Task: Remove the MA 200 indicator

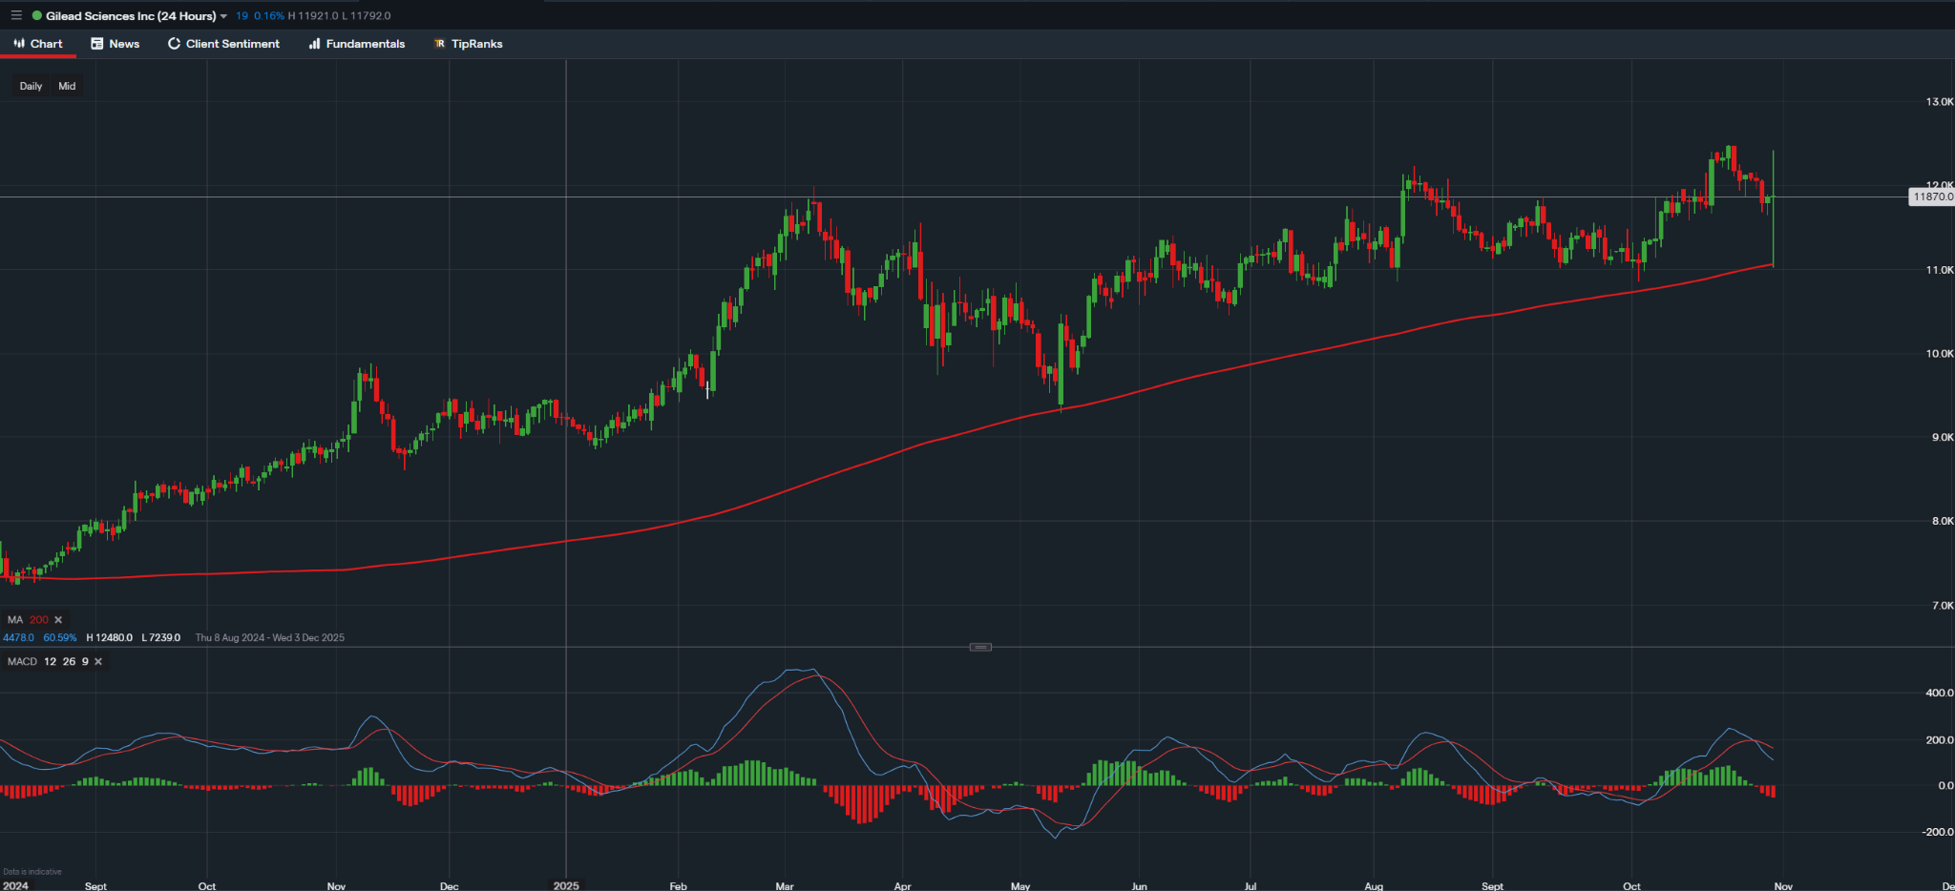Action: (58, 619)
